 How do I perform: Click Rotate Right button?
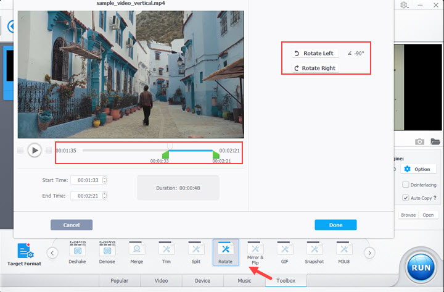[x=315, y=68]
